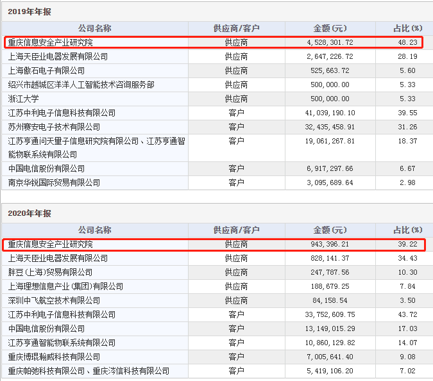Click 金额(元) column header in 2020 table
Image resolution: width=433 pixels, height=381 pixels.
(x=330, y=230)
